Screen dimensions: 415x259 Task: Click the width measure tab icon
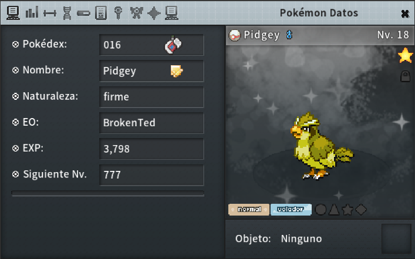[50, 14]
